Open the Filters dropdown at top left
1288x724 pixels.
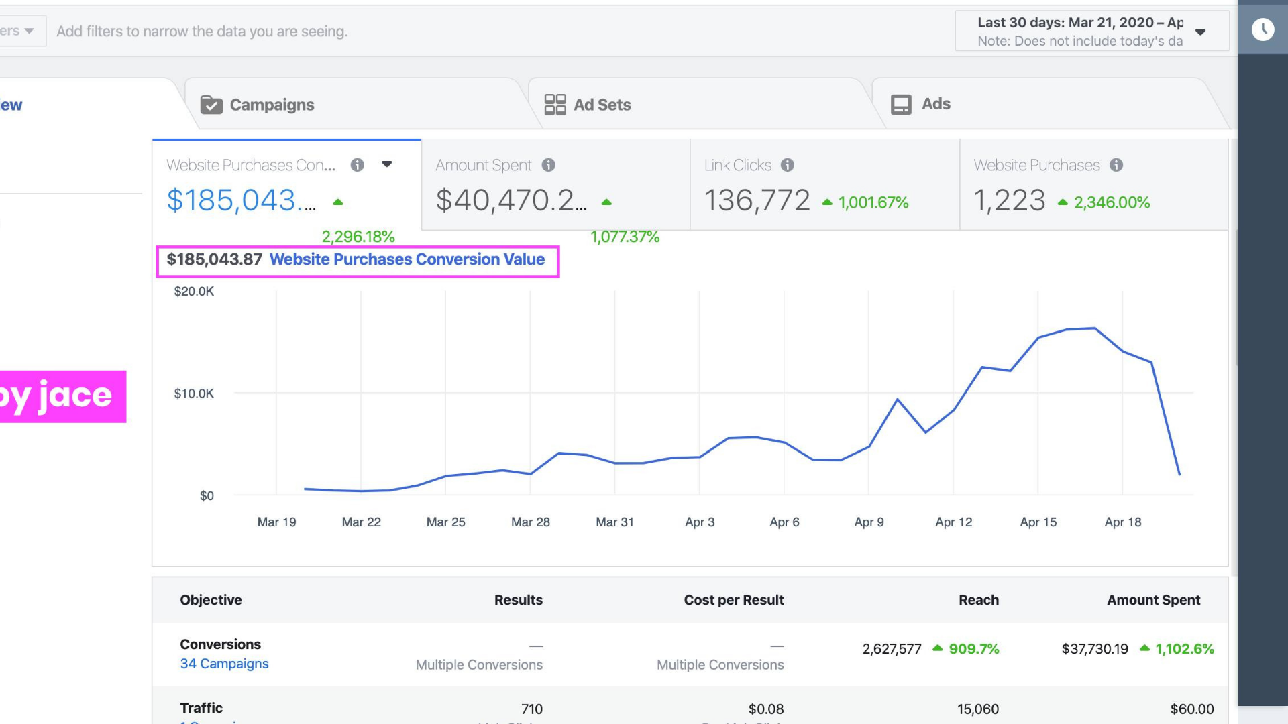(19, 31)
